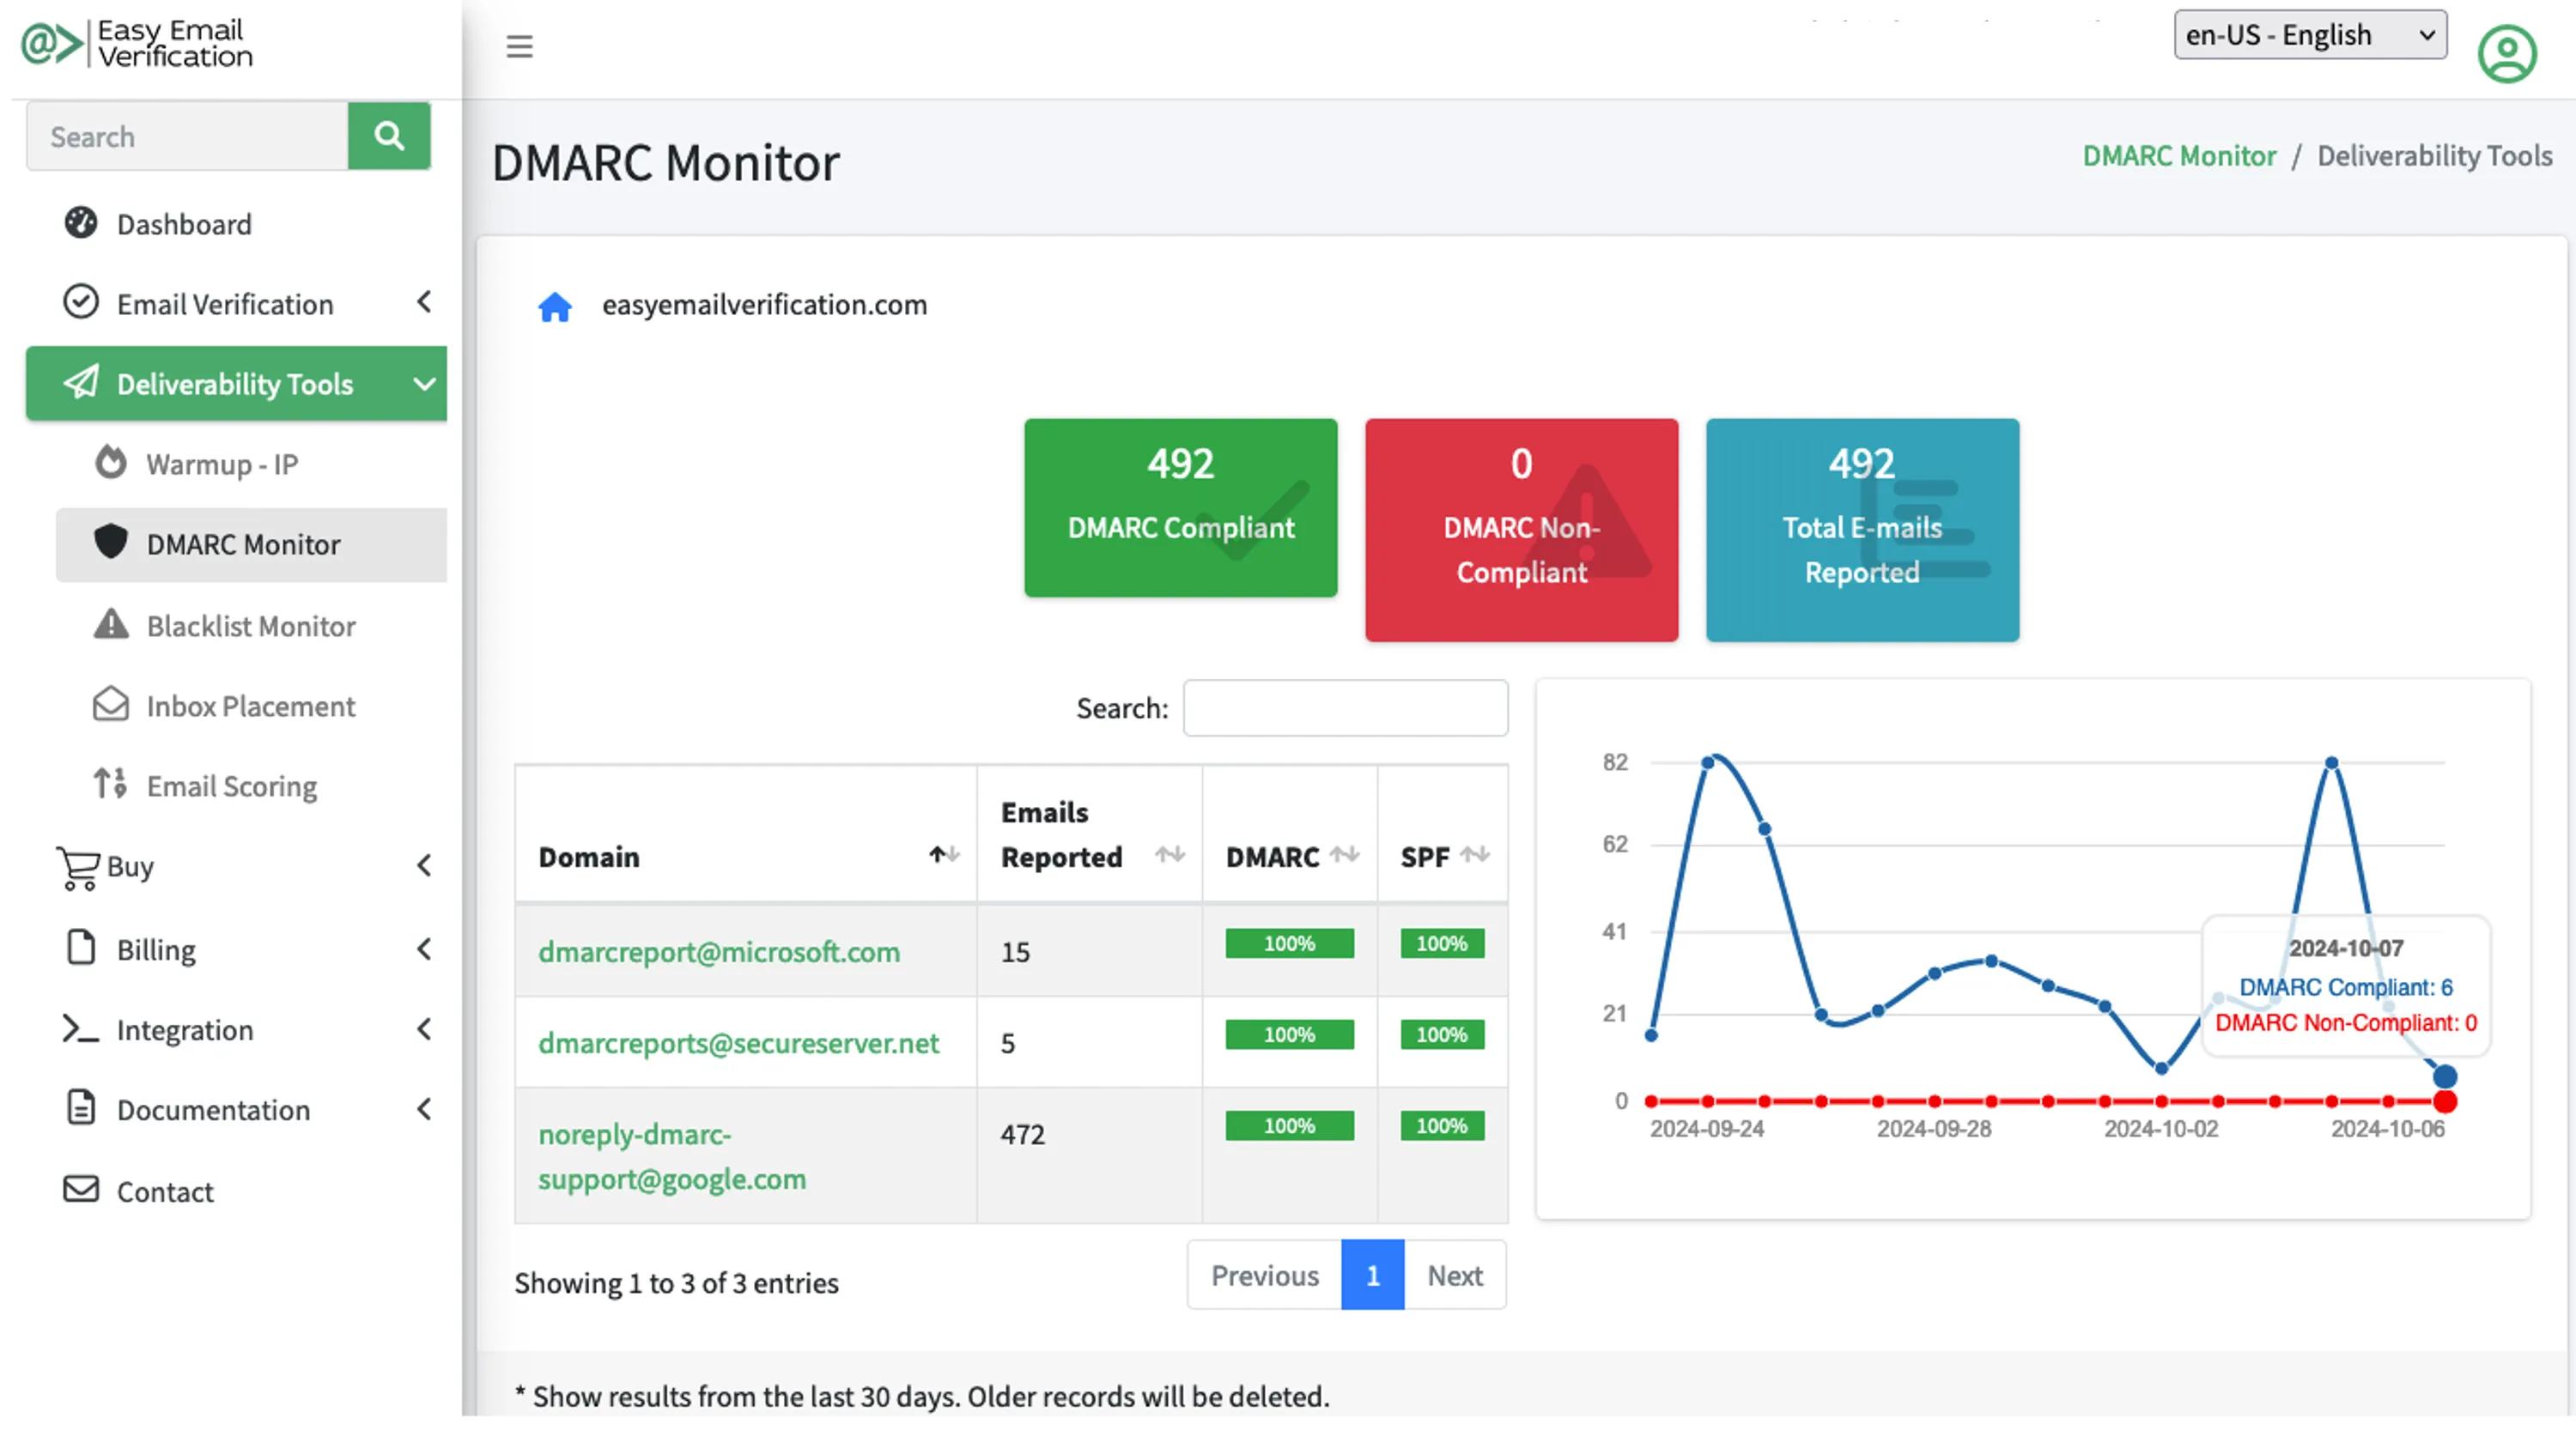Screen dimensions: 2576x1449
Task: Click dmarcreports@secureserver.net link
Action: point(738,1043)
